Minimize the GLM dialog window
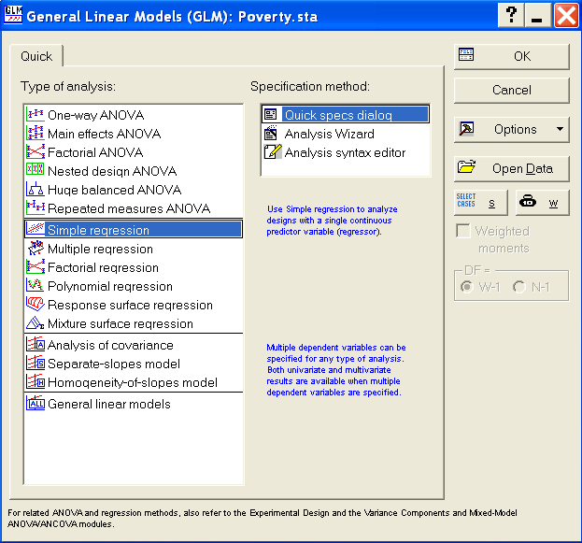Screen dimensions: 582x543 537,15
